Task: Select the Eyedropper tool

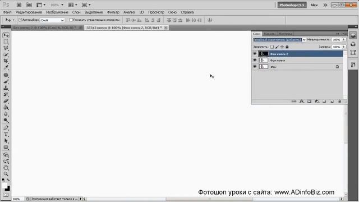Action: point(6,67)
